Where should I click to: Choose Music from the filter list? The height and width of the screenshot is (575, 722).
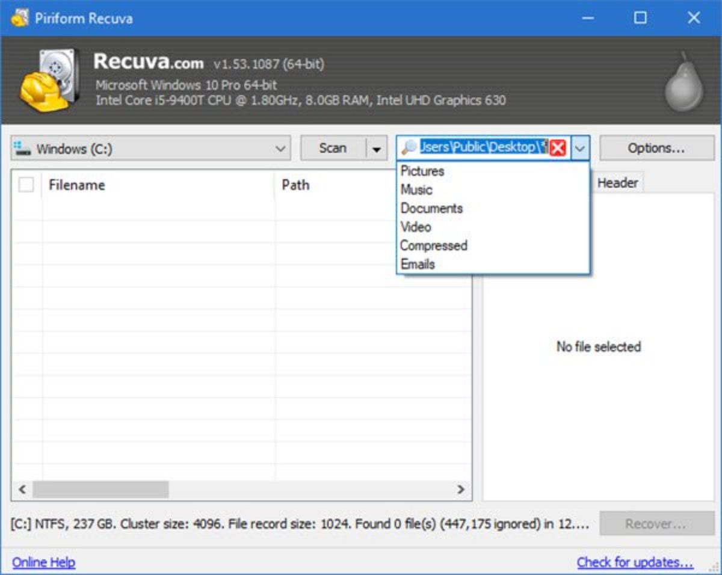pos(416,189)
